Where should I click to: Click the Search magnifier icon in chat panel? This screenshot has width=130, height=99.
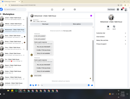coord(114,27)
